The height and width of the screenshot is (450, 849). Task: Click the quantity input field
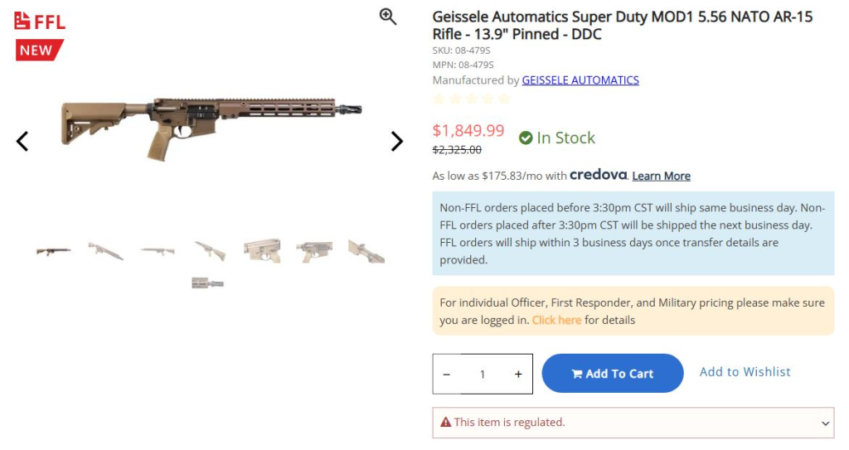click(x=483, y=375)
